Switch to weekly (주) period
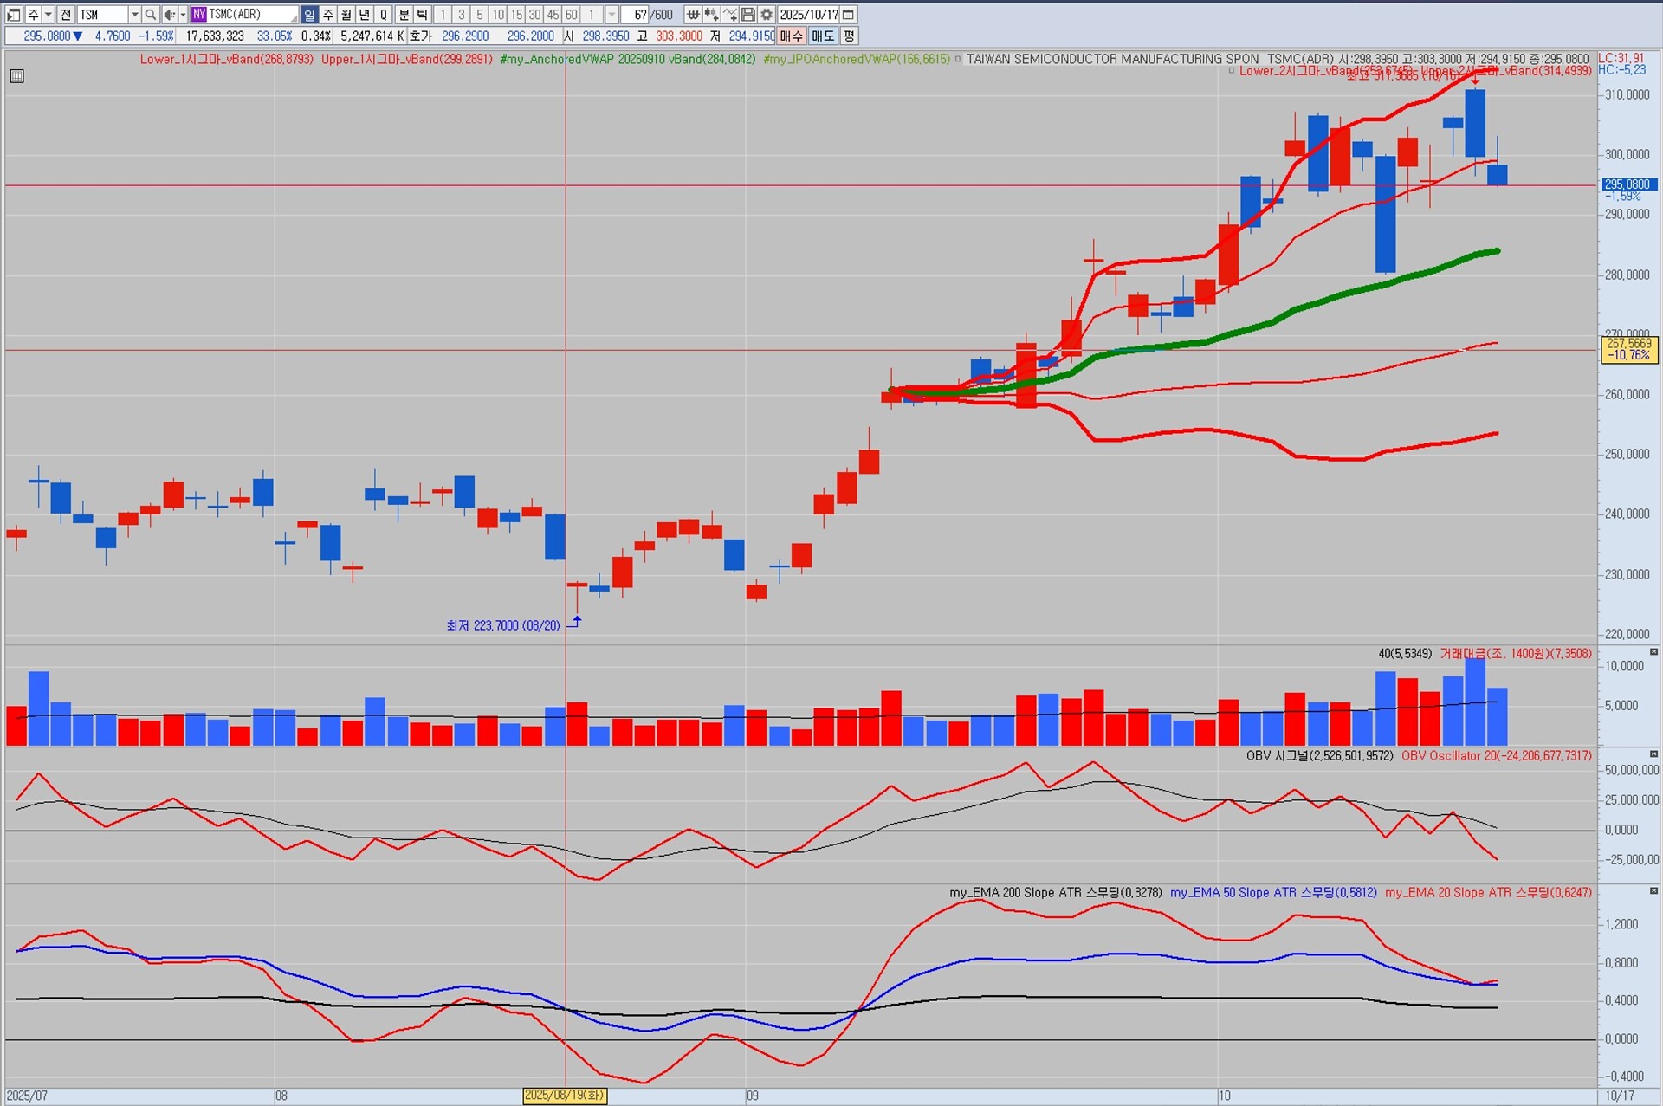Viewport: 1663px width, 1106px height. pyautogui.click(x=328, y=15)
